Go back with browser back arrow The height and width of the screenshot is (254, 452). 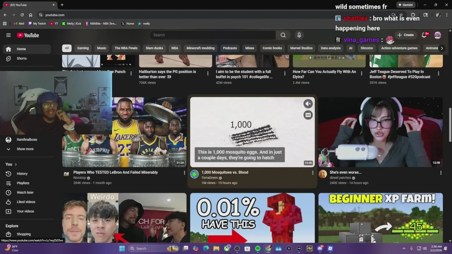click(x=5, y=15)
